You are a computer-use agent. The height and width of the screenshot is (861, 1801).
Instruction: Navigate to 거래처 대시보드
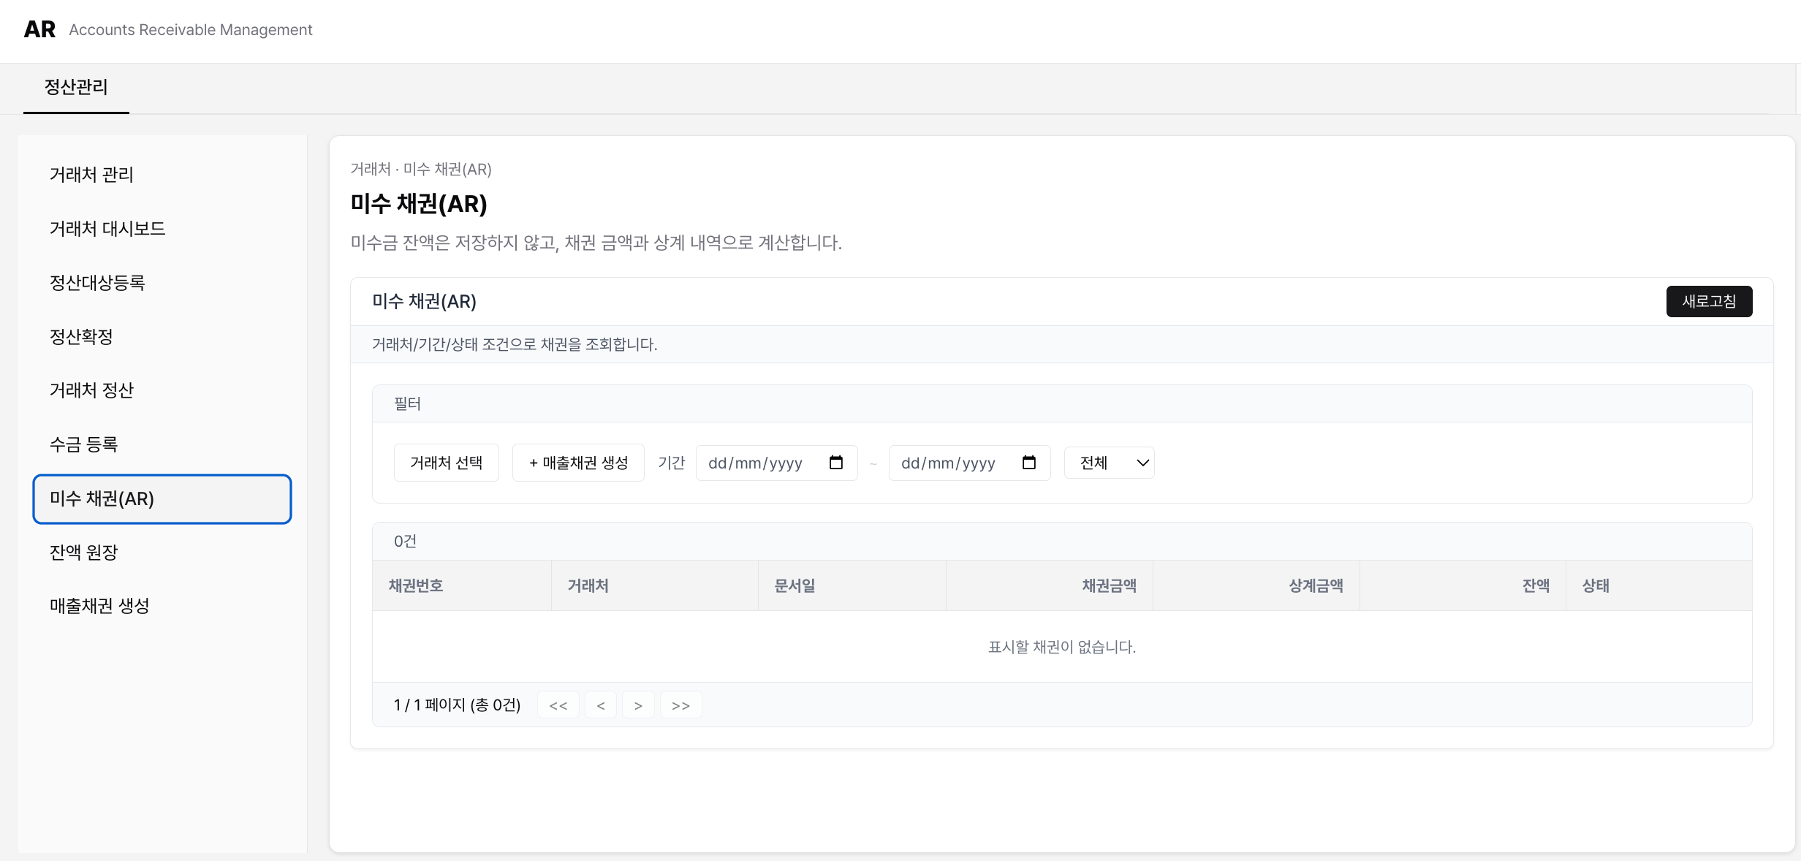point(108,228)
